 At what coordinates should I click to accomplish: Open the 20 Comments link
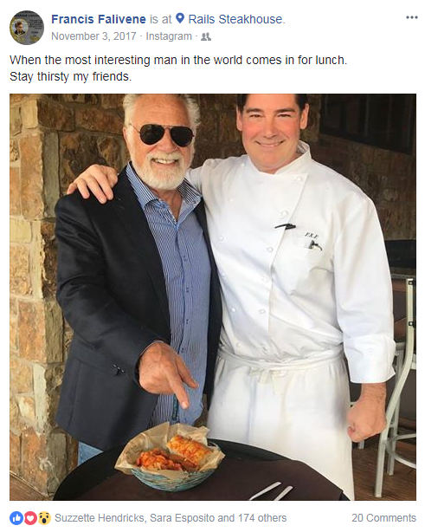coord(383,518)
